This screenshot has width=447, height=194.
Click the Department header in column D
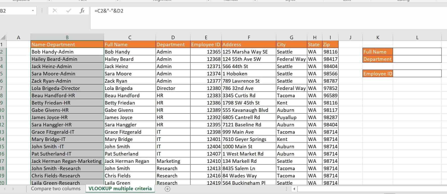(x=173, y=44)
